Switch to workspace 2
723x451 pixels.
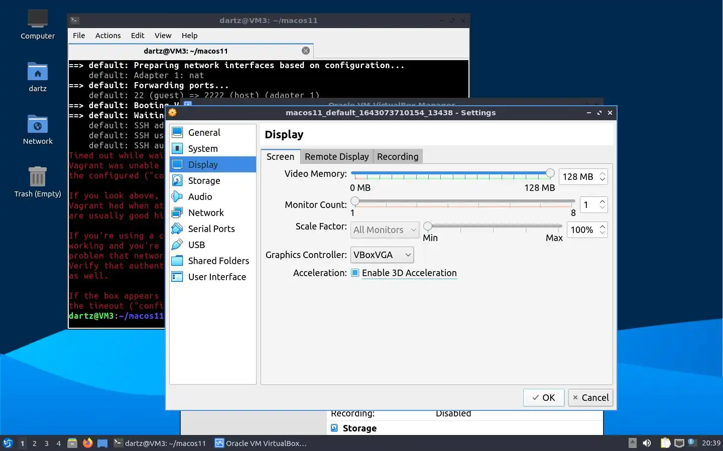(x=34, y=443)
